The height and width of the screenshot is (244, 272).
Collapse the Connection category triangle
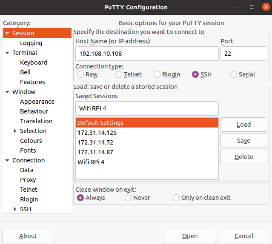(x=7, y=160)
